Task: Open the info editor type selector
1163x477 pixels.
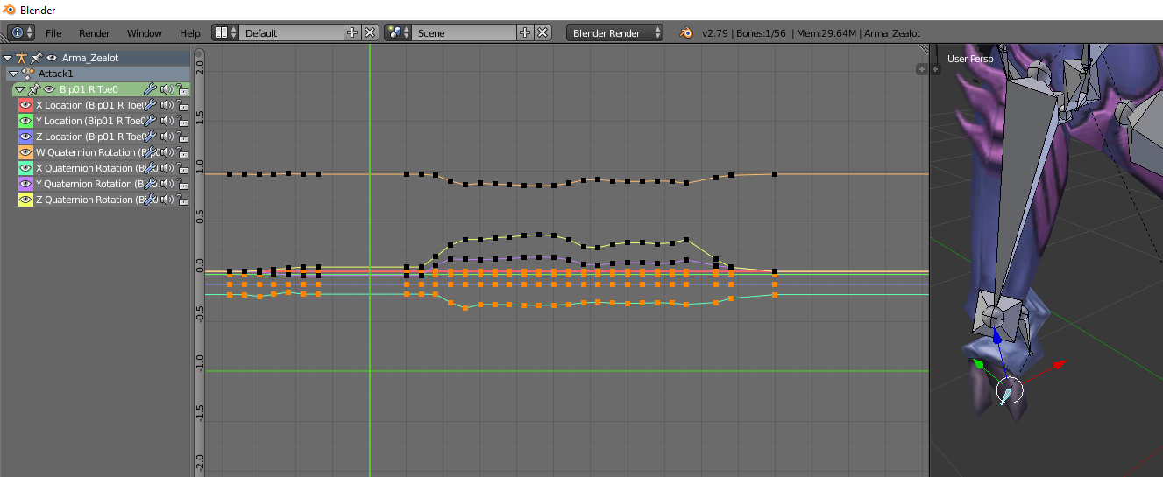Action: coord(22,32)
